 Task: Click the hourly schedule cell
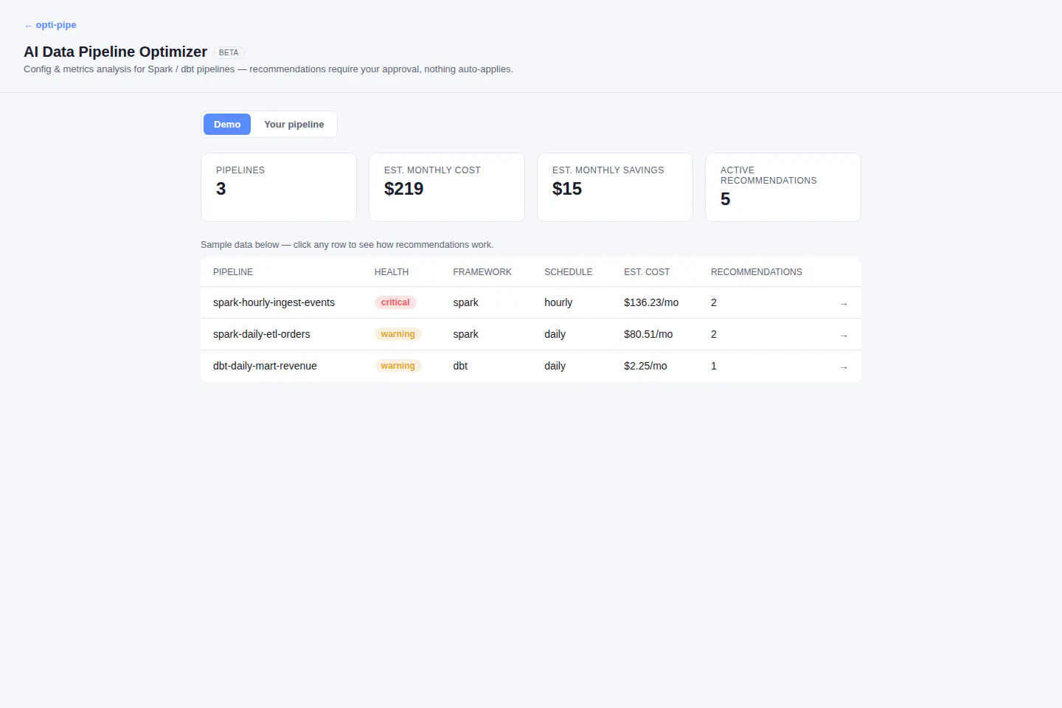pos(558,302)
